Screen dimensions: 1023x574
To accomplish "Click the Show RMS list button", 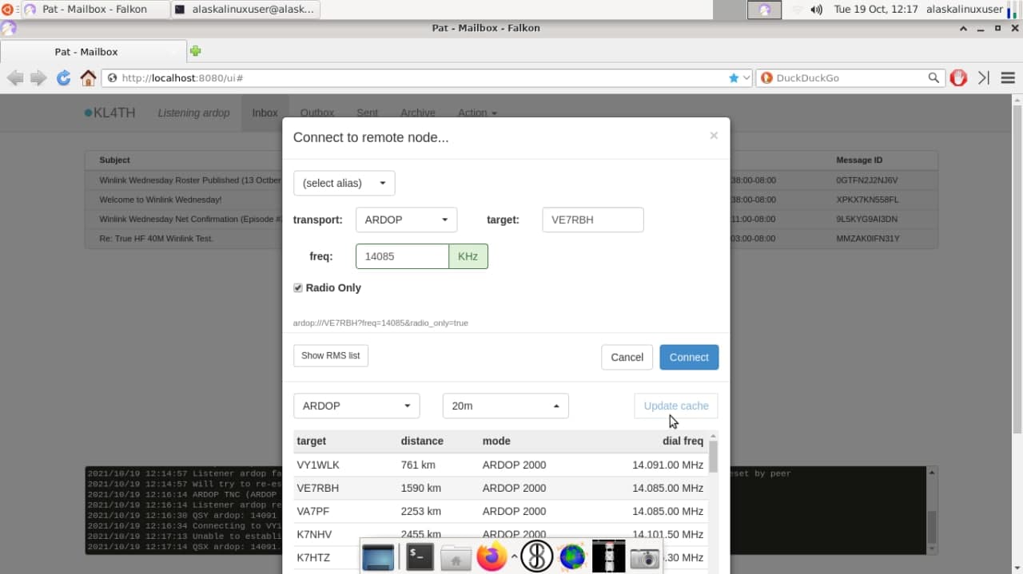I will (330, 356).
